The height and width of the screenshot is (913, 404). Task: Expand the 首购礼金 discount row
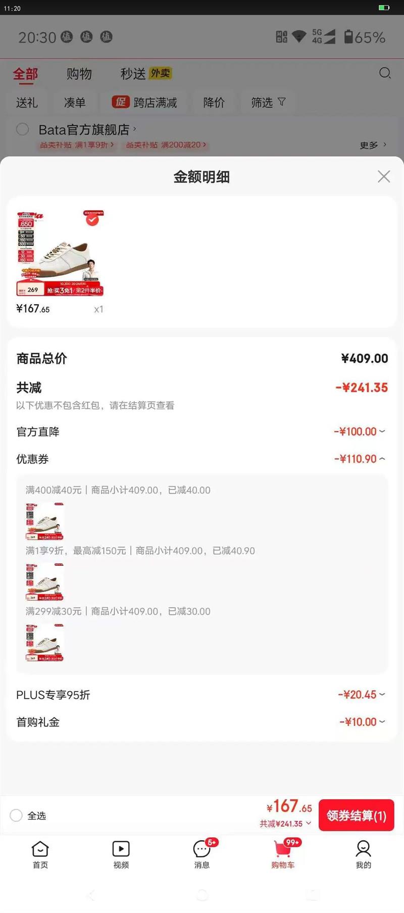202,722
